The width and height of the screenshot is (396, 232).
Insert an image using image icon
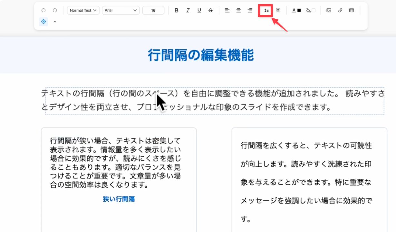tap(329, 10)
